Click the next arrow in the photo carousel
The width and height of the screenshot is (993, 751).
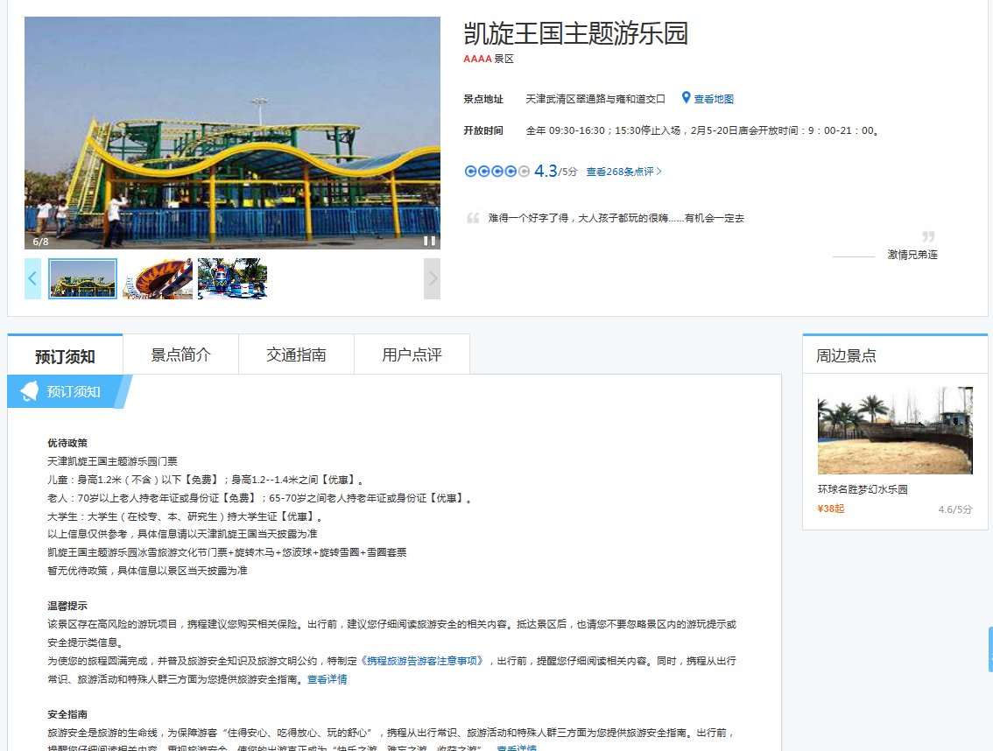[x=431, y=278]
